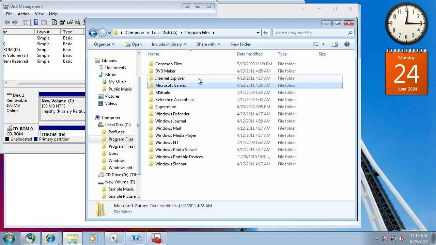Image resolution: width=436 pixels, height=245 pixels.
Task: Select Music library in navigation pane
Action: (107, 75)
